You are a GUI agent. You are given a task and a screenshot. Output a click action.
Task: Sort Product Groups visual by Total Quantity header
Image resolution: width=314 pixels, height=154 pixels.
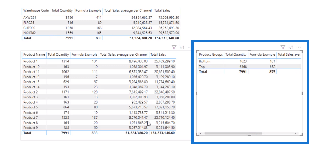click(x=236, y=54)
